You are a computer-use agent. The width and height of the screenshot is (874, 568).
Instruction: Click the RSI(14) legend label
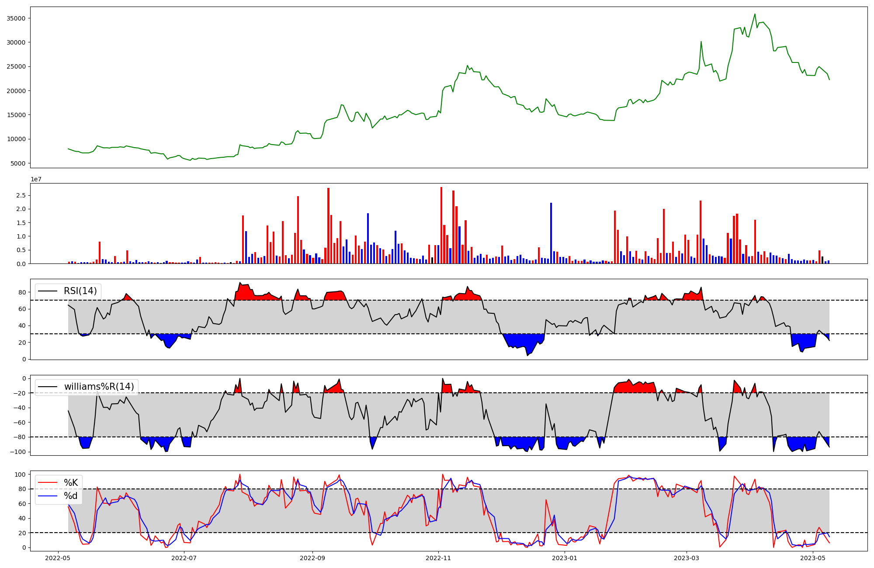coord(80,291)
